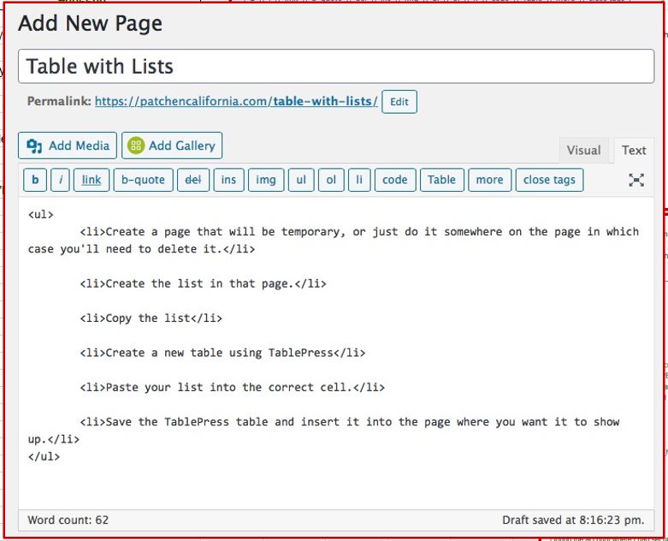
Task: Click the italic 'i' quicktag button
Action: pos(60,180)
